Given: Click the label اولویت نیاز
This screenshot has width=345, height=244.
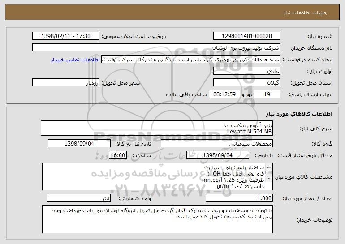Looking at the screenshot, I should 320,72.
